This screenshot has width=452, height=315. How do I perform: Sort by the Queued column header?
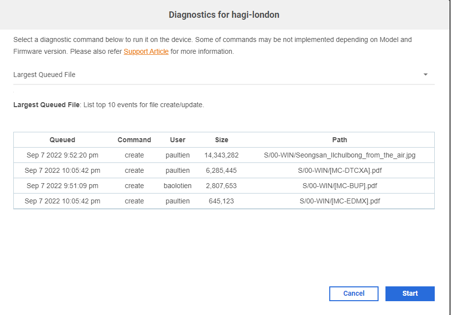point(62,140)
